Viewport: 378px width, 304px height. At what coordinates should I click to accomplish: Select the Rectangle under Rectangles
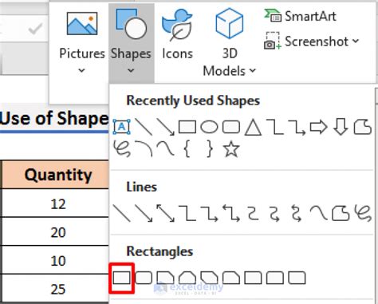point(121,278)
